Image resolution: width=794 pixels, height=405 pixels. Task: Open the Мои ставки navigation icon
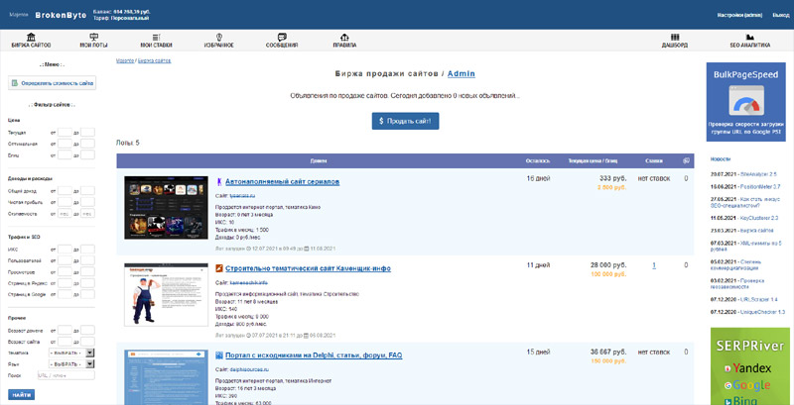[157, 37]
